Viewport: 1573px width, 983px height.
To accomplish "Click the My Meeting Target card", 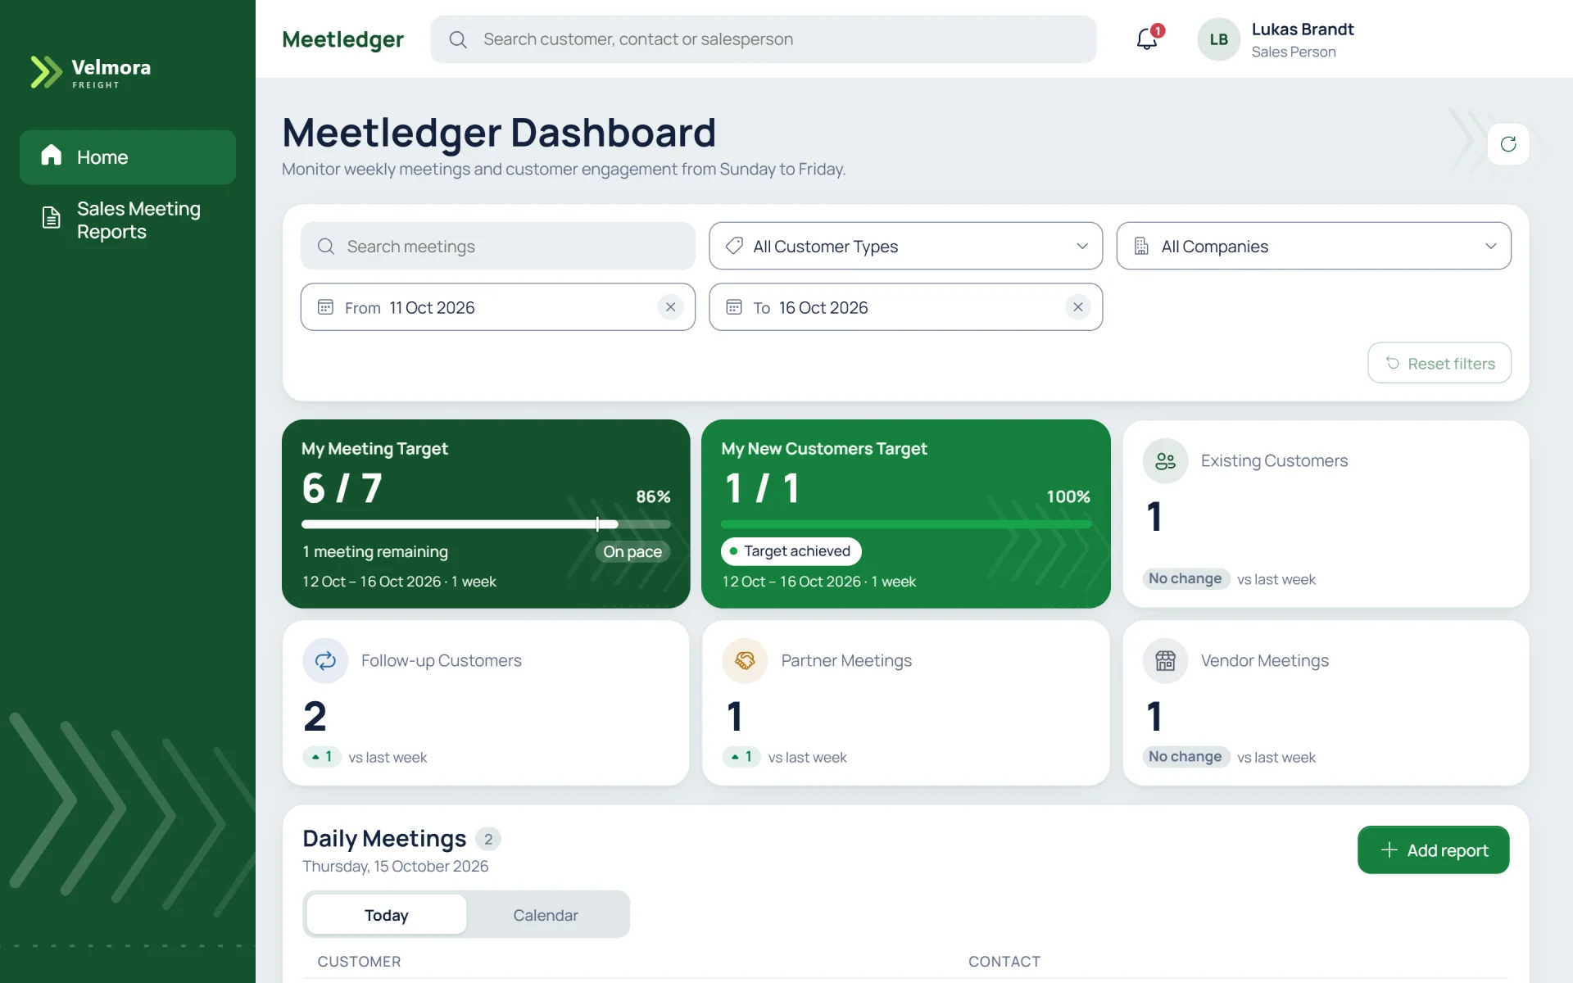I will [486, 514].
